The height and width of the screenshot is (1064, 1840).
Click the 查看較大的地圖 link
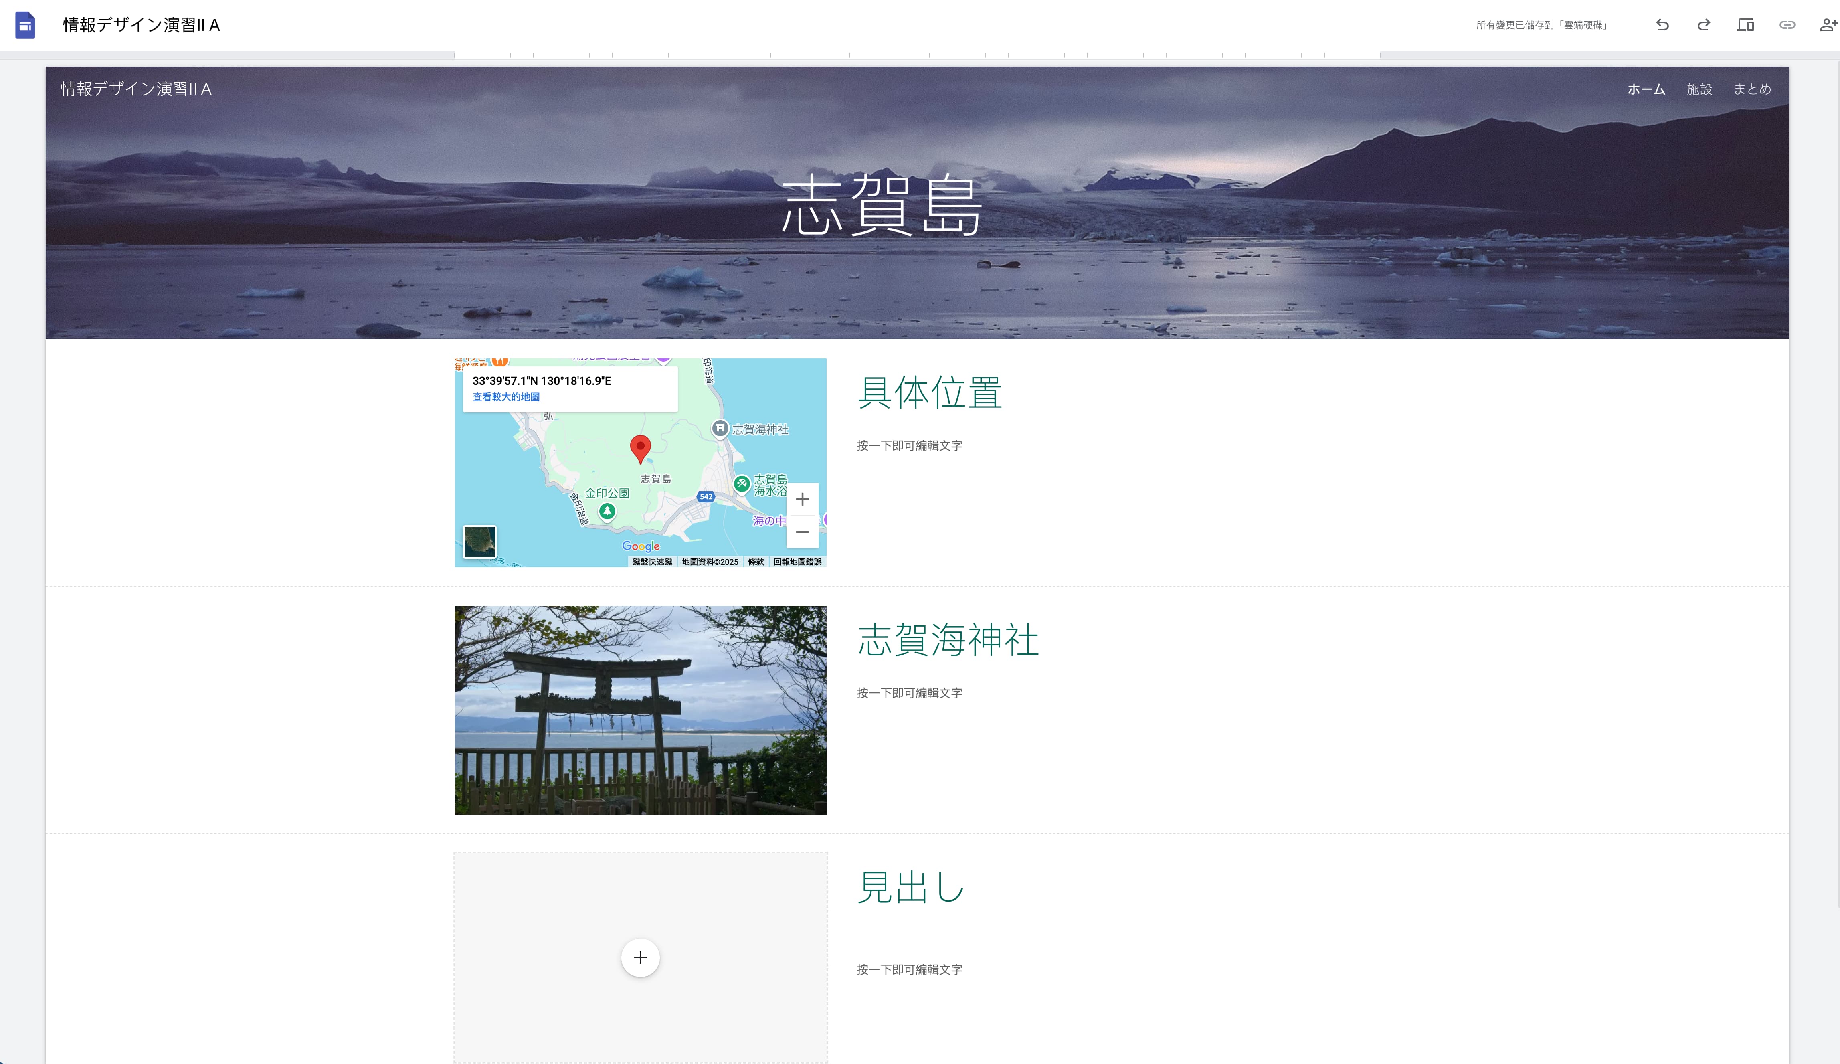pyautogui.click(x=506, y=397)
